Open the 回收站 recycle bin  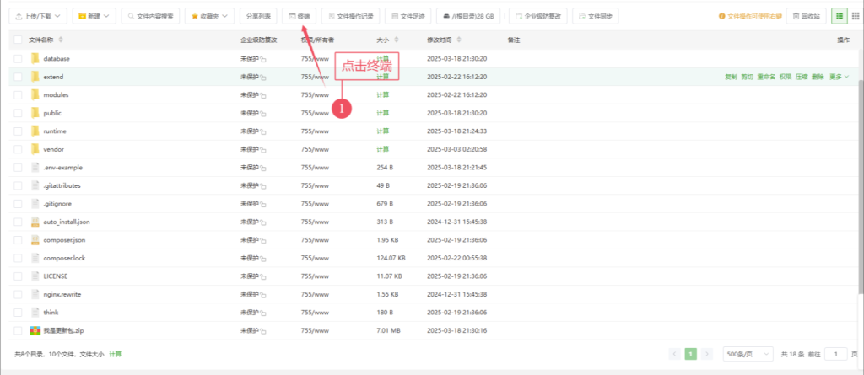click(806, 17)
